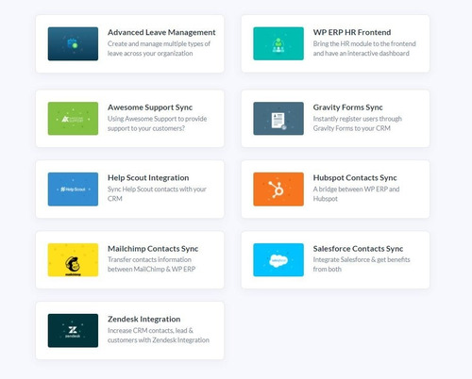Open the Advanced Leave Management title

[161, 32]
